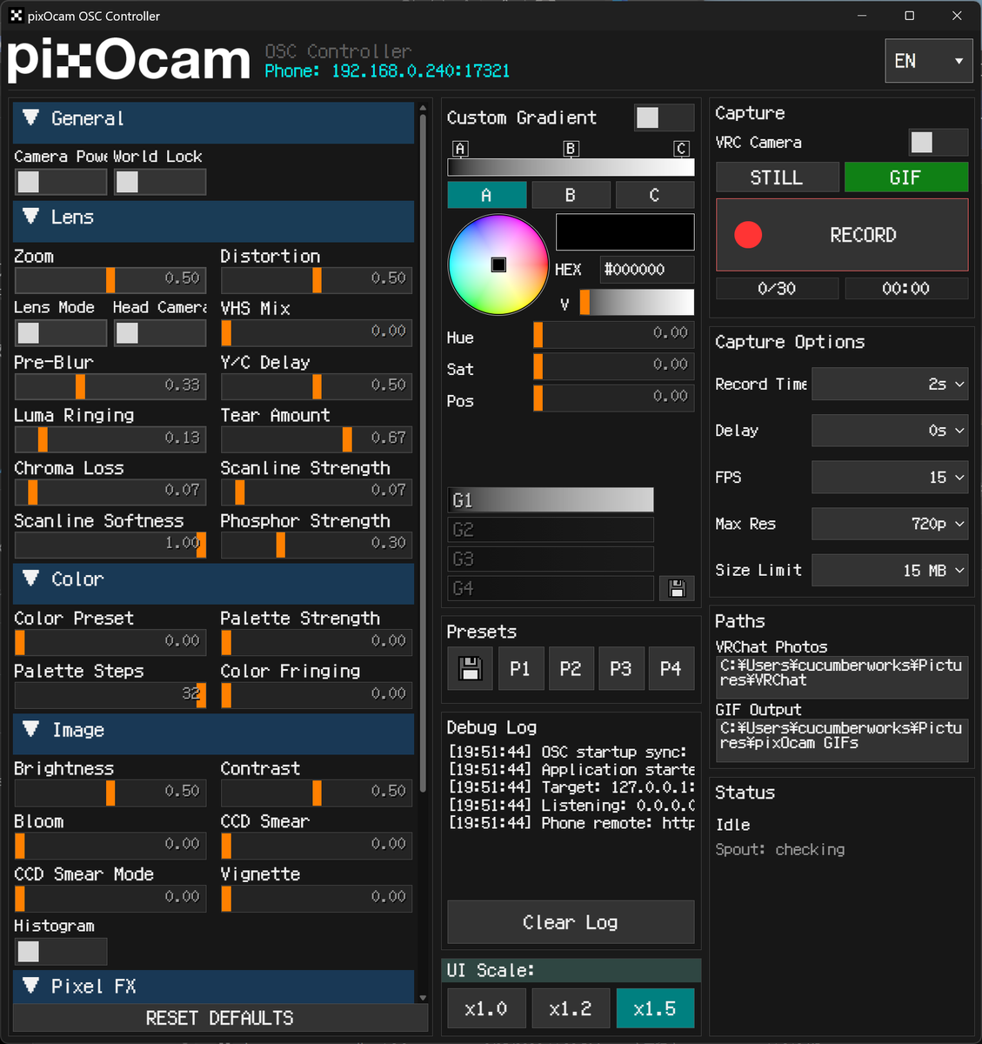Select gradient slot G2

[x=551, y=530]
